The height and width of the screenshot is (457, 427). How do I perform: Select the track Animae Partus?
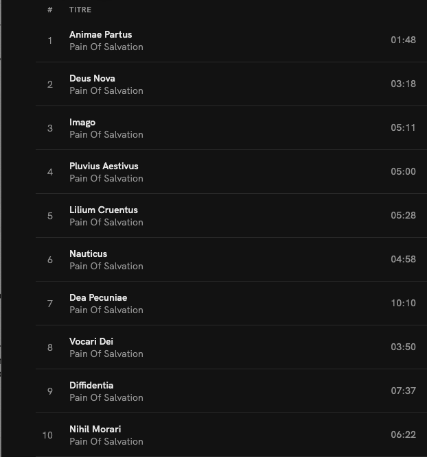[x=100, y=34]
